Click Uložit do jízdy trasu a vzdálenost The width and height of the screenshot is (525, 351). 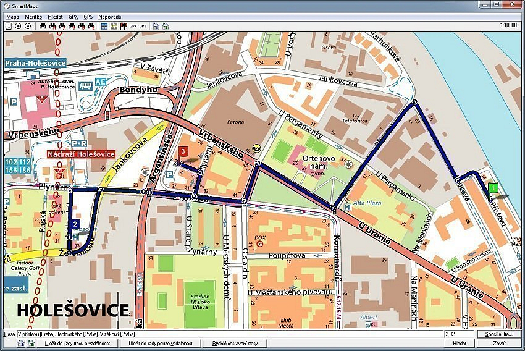77,343
